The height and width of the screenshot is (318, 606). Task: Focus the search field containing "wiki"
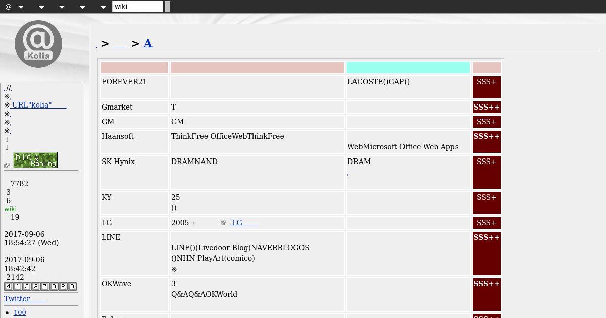tap(137, 7)
